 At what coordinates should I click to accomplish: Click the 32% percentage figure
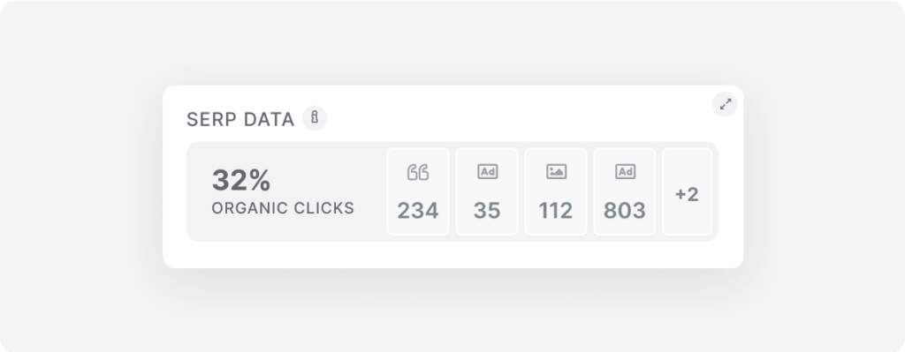point(241,180)
